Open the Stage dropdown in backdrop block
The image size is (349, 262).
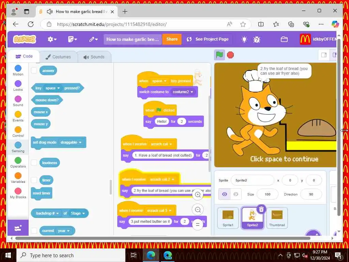click(x=78, y=214)
